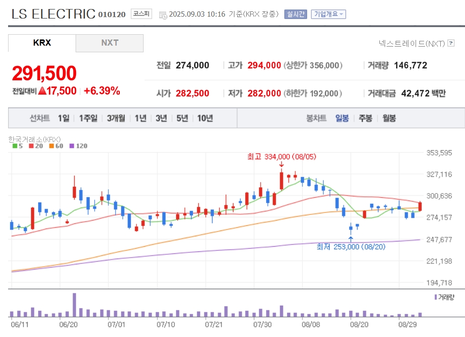Select the 10년 line chart period
Image resolution: width=465 pixels, height=337 pixels.
(x=205, y=118)
